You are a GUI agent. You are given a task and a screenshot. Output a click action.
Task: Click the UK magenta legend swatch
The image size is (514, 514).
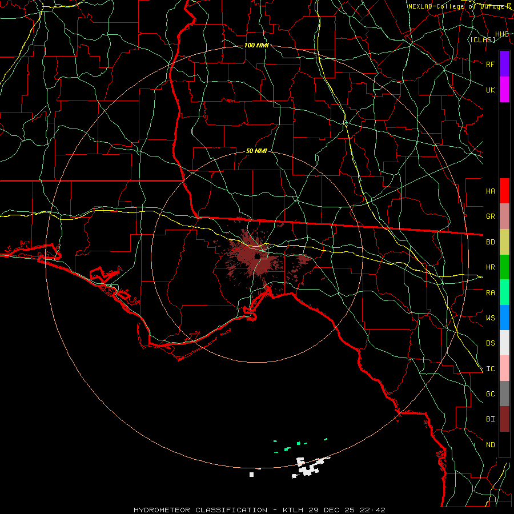(x=504, y=90)
